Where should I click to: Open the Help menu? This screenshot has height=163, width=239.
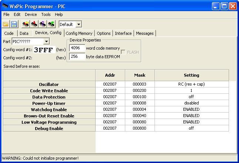(59, 14)
